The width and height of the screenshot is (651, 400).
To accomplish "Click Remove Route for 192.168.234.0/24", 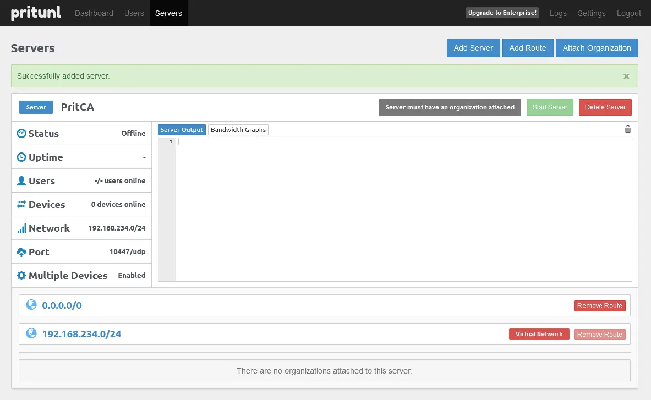I will (599, 335).
